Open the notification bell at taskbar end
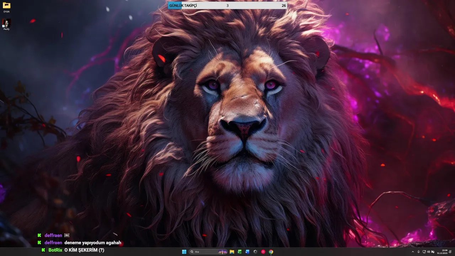 point(450,252)
